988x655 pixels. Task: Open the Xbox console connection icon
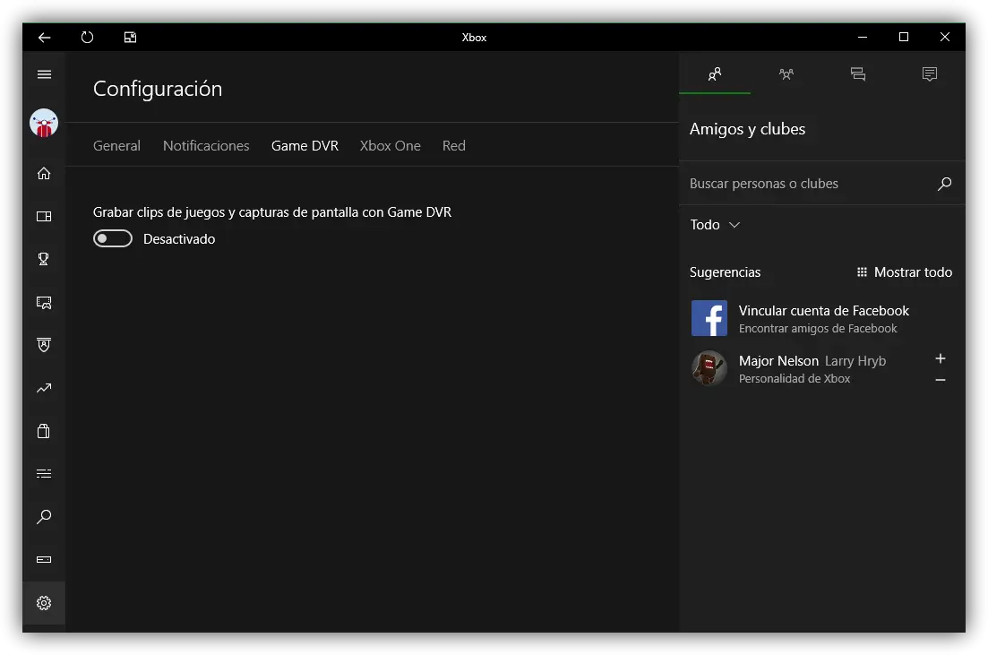44,560
